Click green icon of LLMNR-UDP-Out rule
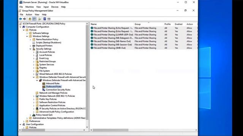 [x=92, y=35]
